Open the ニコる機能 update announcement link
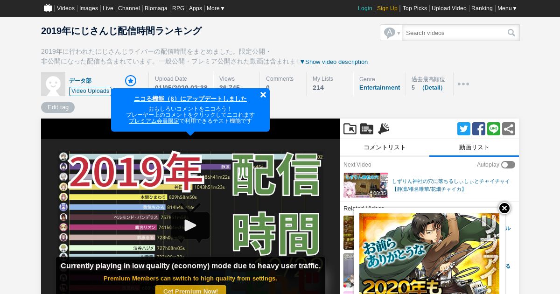The image size is (560, 294). click(x=190, y=98)
